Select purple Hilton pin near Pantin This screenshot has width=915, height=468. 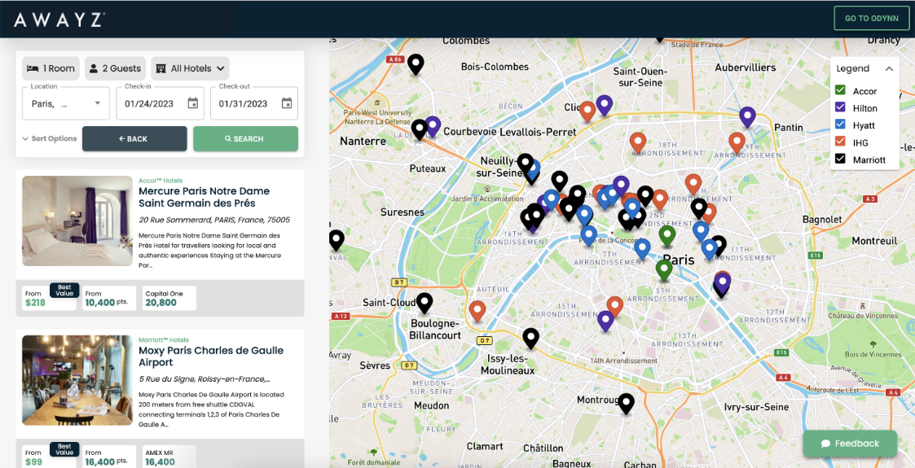click(747, 117)
